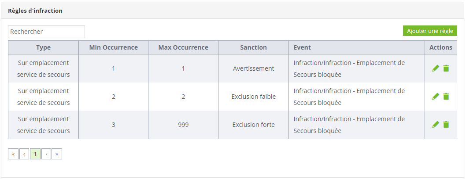466x180 pixels.
Task: Sort by Event column header
Action: click(x=357, y=47)
